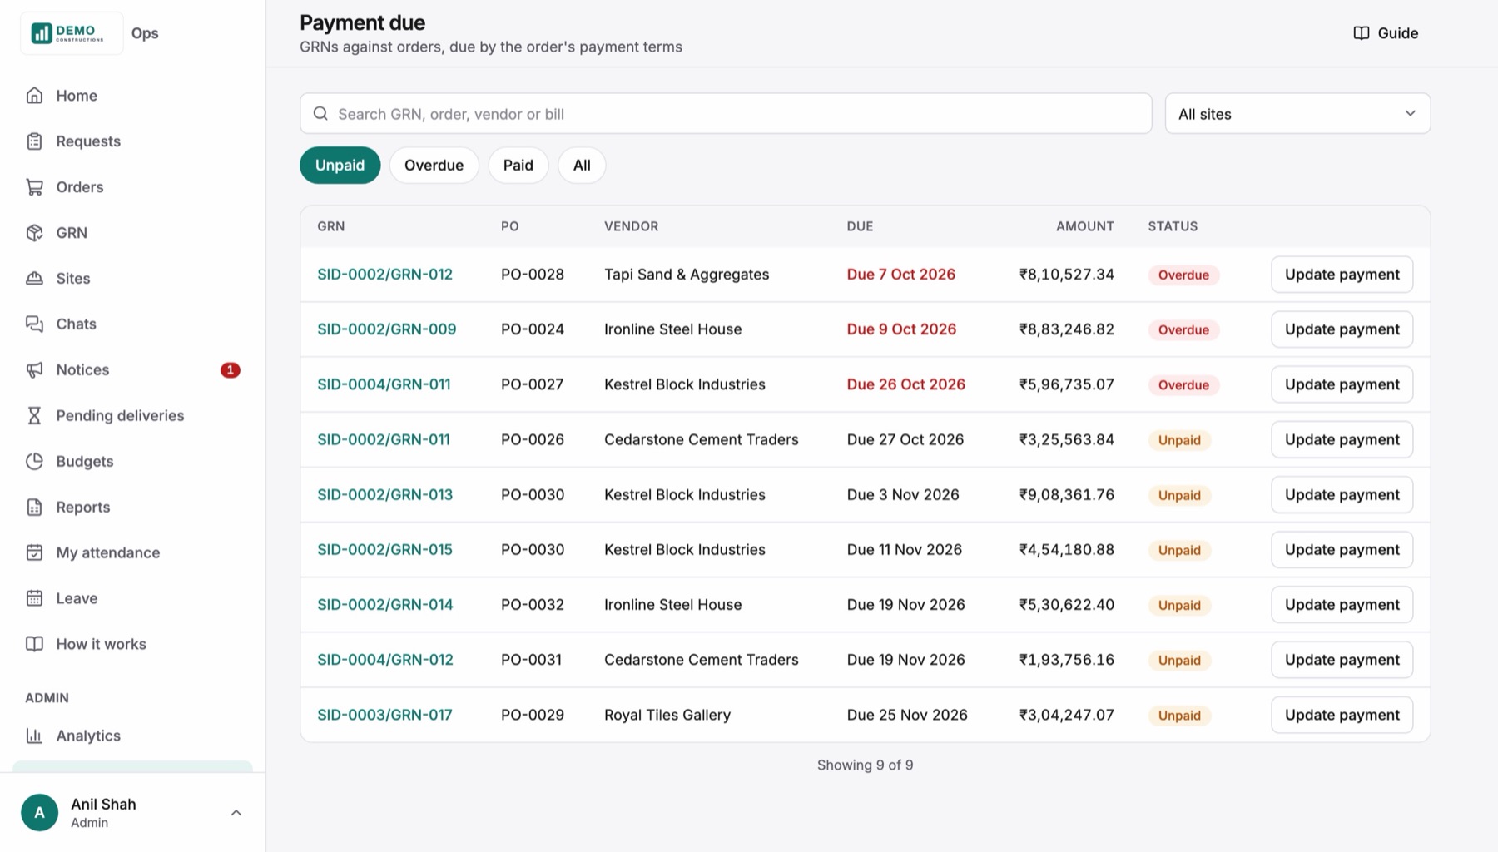This screenshot has height=852, width=1498.
Task: Switch to the Overdue filter tab
Action: 434,166
